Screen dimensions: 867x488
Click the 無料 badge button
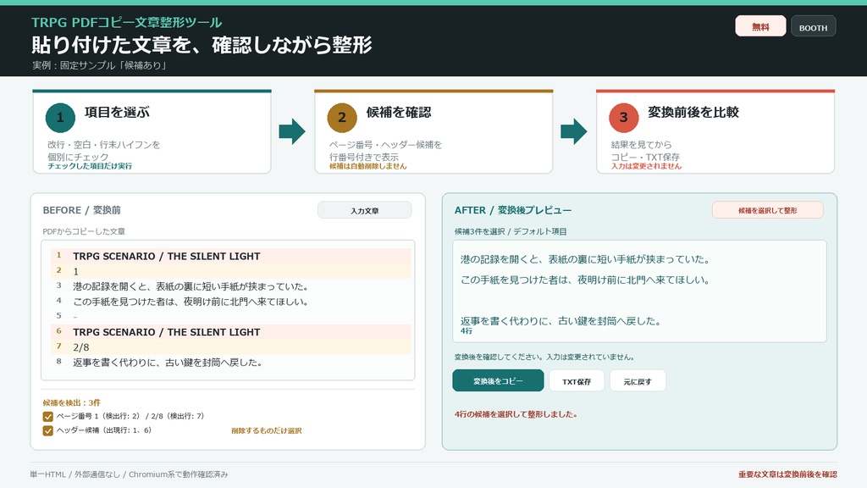(760, 26)
